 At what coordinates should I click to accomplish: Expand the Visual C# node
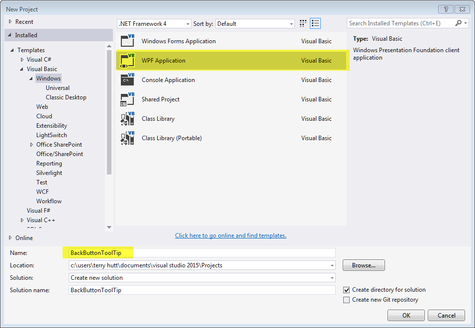(x=22, y=59)
